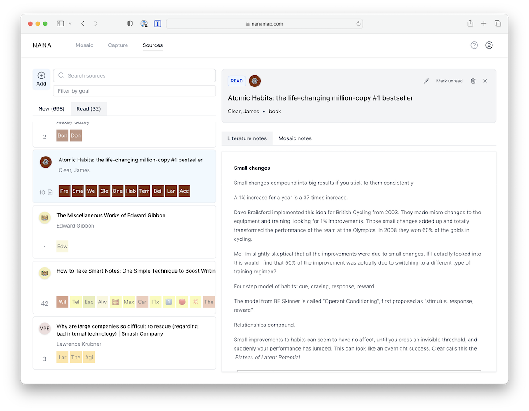529x411 pixels.
Task: Open the password manager extension icon
Action: pos(144,23)
